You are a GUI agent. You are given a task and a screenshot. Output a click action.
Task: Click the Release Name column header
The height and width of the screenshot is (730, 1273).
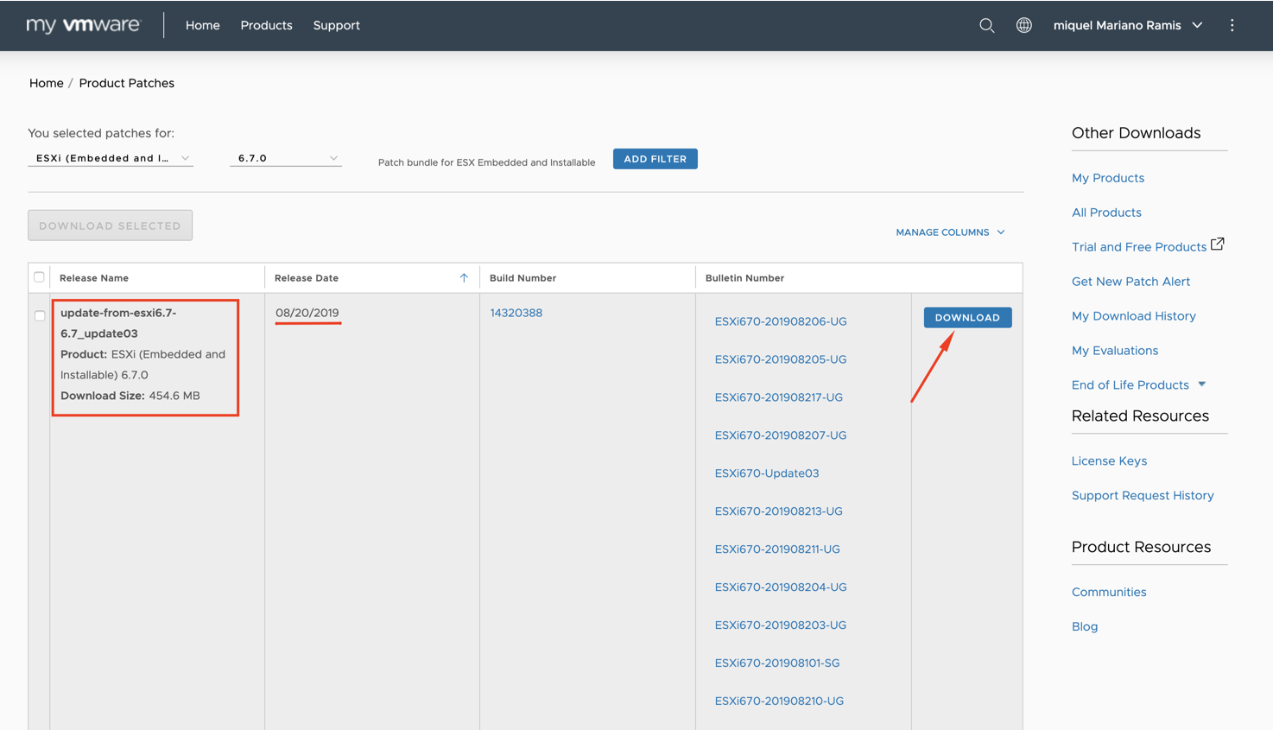[94, 278]
